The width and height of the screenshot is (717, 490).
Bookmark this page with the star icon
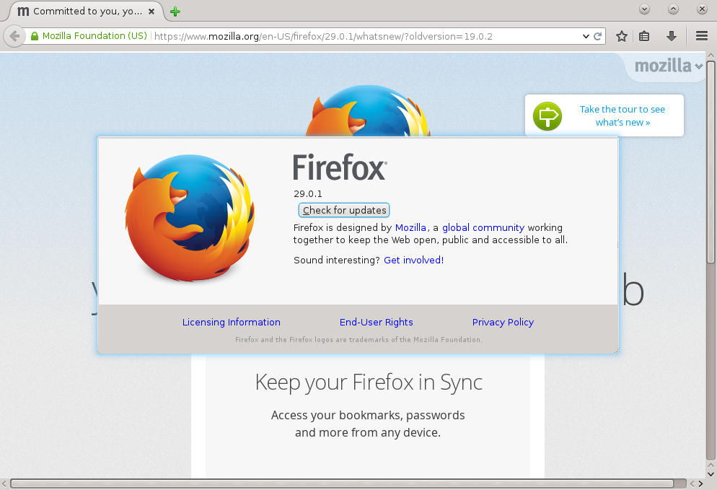(x=621, y=36)
